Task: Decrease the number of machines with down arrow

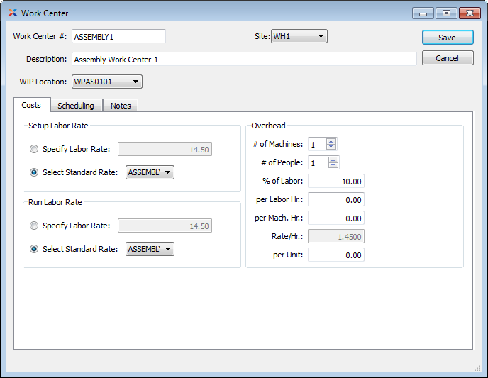Action: click(x=331, y=147)
